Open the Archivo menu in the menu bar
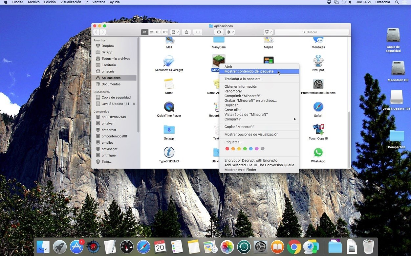The height and width of the screenshot is (256, 411). 33,2
